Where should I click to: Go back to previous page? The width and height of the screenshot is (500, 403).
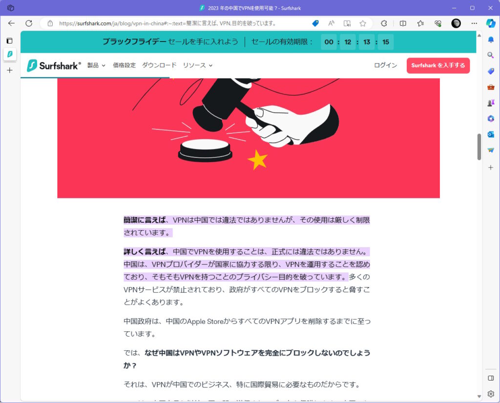pyautogui.click(x=12, y=23)
